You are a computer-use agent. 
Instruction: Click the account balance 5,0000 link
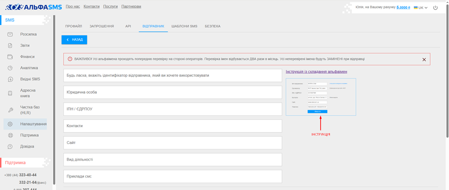coord(403,8)
